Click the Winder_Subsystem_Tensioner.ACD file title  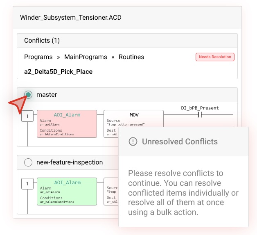click(x=71, y=18)
